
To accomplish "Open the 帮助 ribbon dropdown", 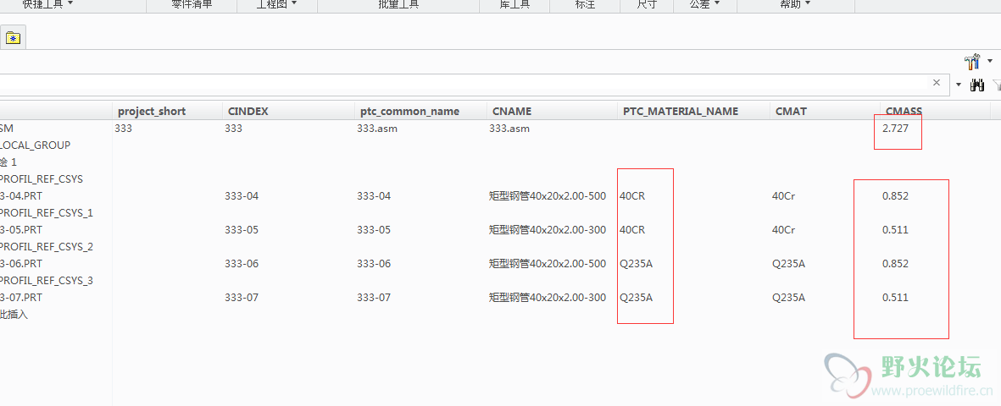I will pos(795,4).
